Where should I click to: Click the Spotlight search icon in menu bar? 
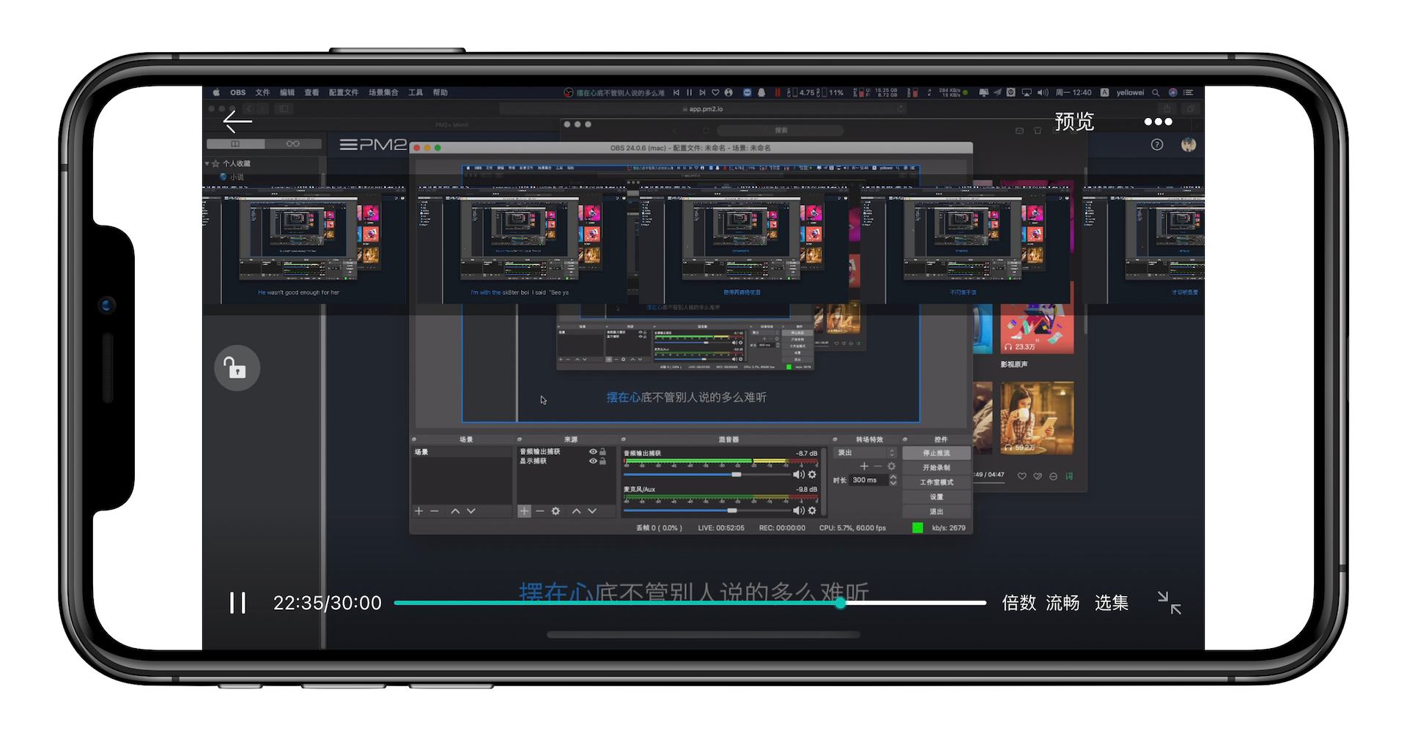coord(1156,92)
